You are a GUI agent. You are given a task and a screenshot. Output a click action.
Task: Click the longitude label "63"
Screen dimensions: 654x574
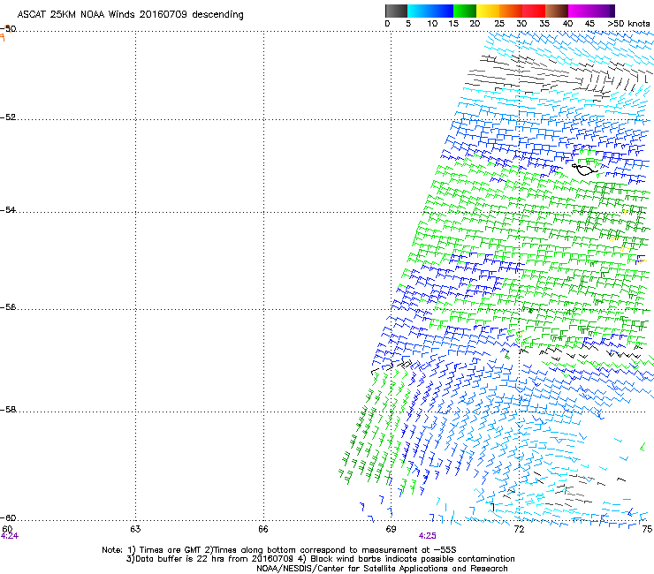coord(135,529)
